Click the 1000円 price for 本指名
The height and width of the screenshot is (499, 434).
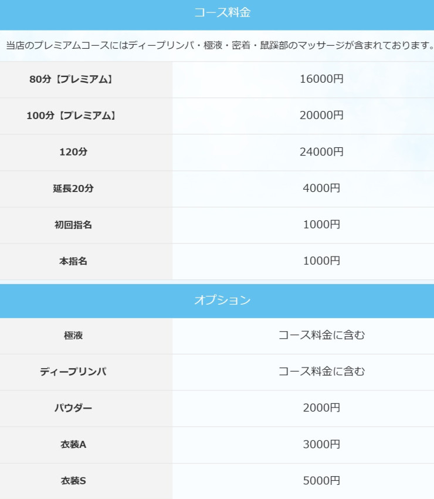point(321,261)
